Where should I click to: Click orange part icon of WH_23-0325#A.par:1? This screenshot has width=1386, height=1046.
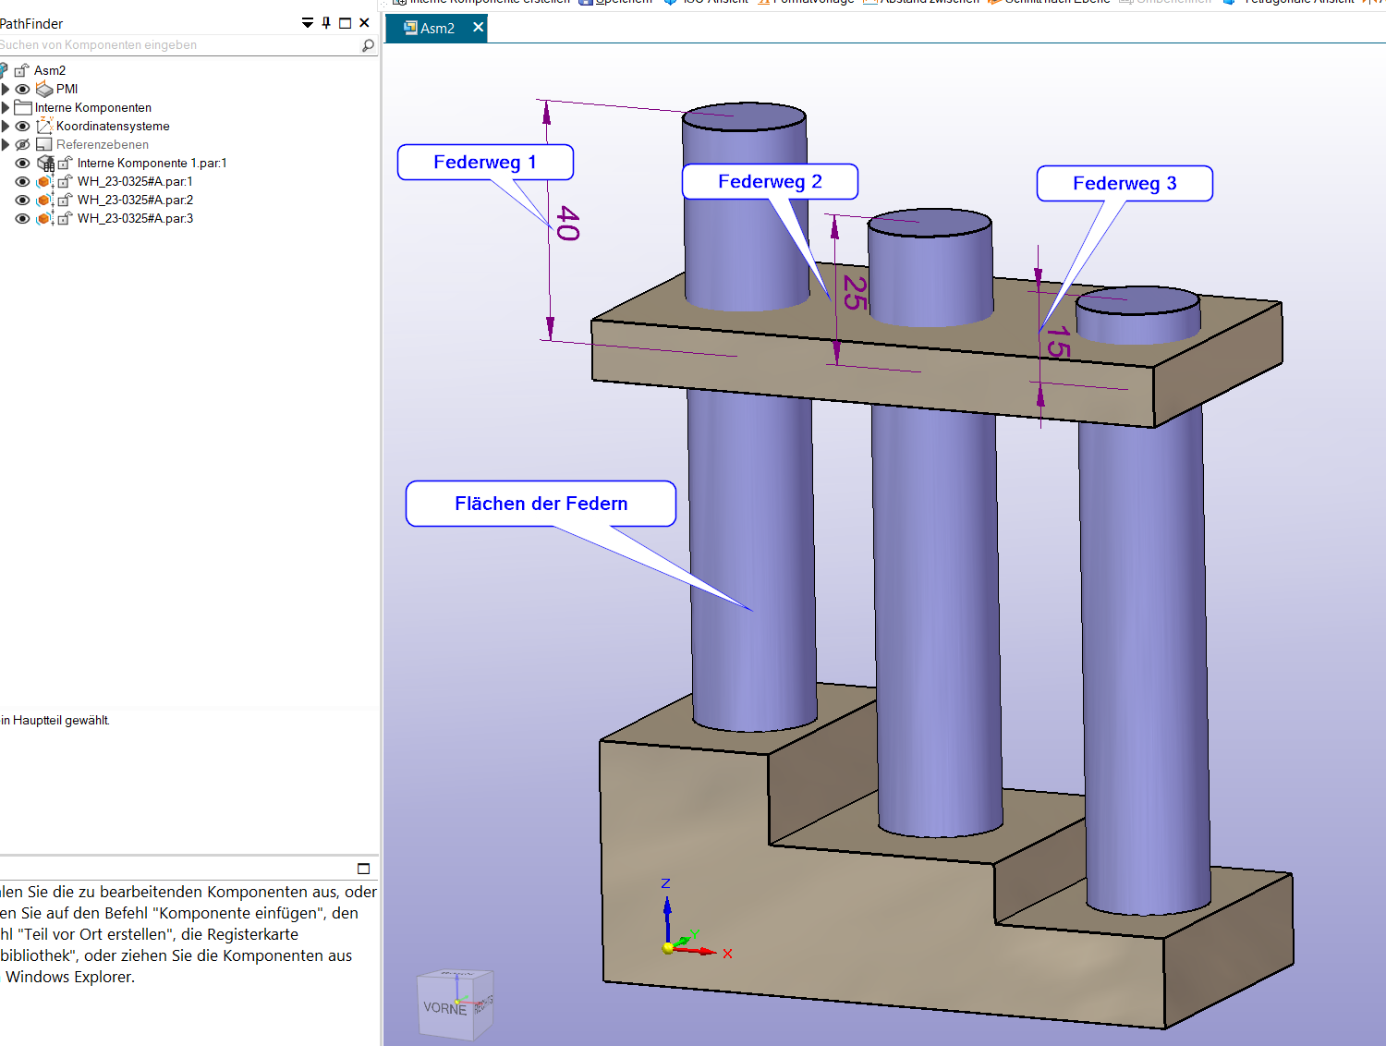tap(43, 181)
